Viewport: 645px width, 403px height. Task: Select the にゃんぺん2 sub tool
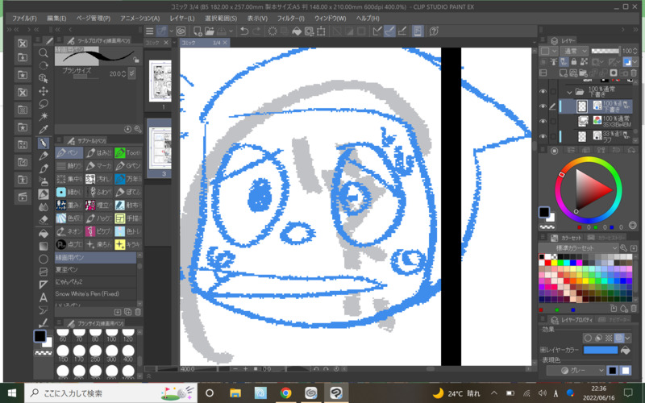click(95, 281)
